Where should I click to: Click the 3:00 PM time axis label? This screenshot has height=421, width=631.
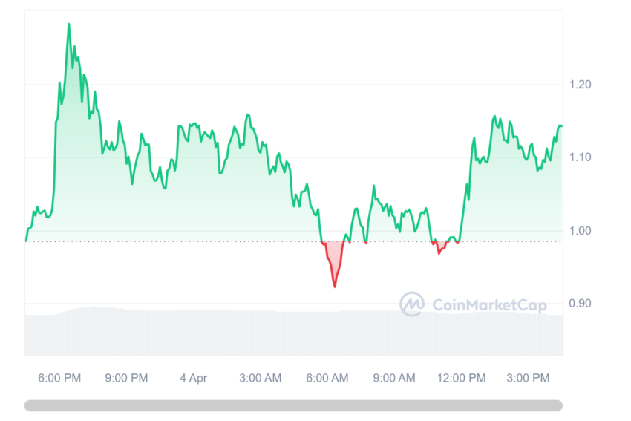[x=528, y=379]
